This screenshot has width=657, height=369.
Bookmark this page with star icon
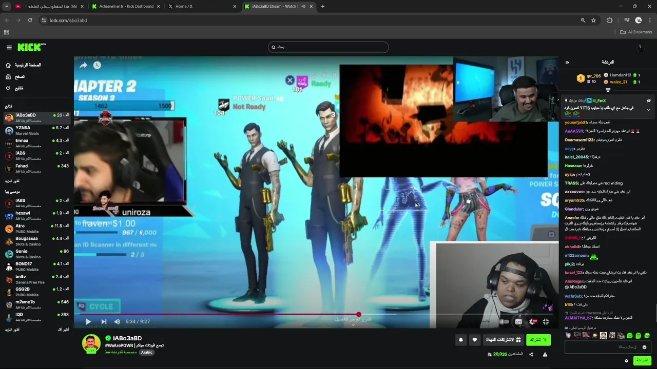tap(593, 20)
